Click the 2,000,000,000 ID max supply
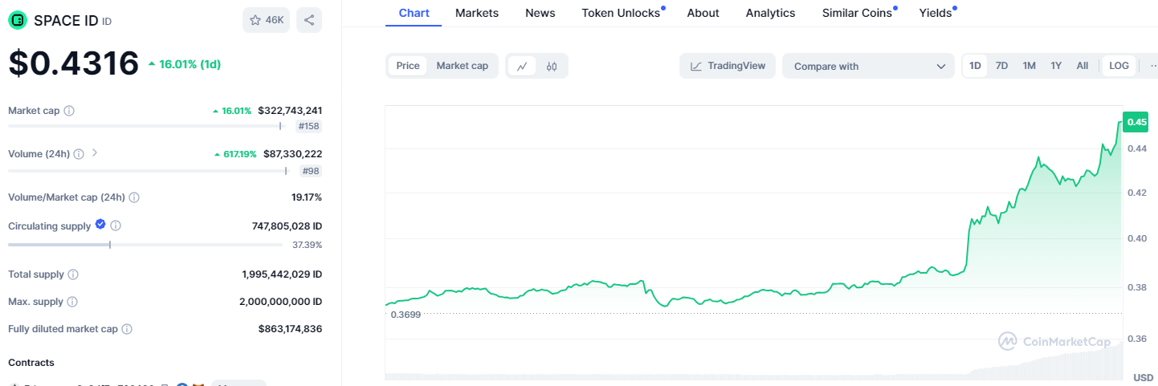The width and height of the screenshot is (1158, 386). coord(280,302)
